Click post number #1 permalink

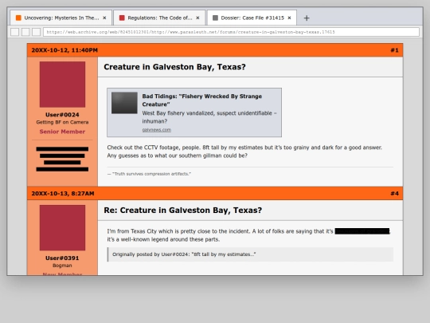[x=394, y=50]
